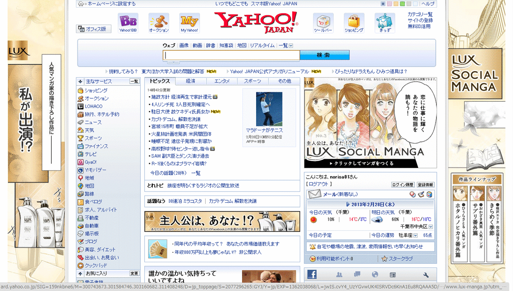Click the 一覧 button next to 主なサービス

134,82
